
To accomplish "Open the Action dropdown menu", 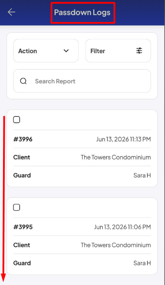I will tap(46, 51).
